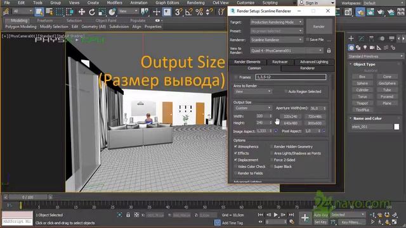Open the Rendering menu

195,3
